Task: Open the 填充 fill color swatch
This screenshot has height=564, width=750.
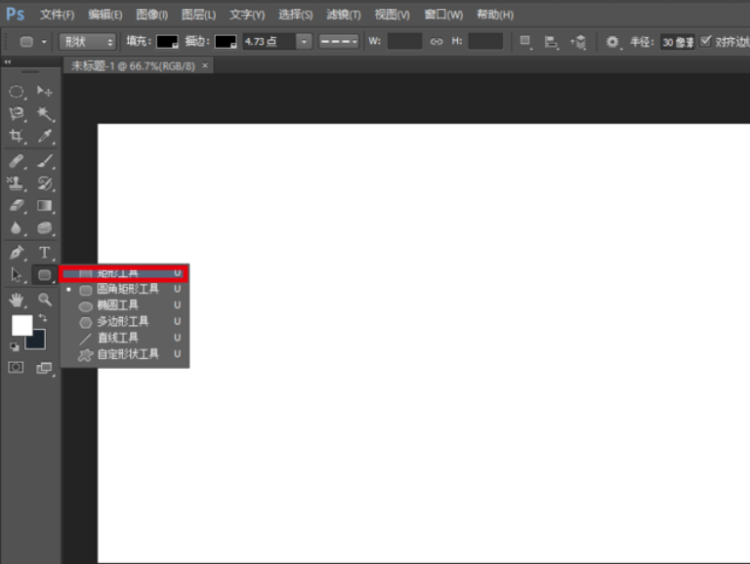Action: pyautogui.click(x=167, y=42)
